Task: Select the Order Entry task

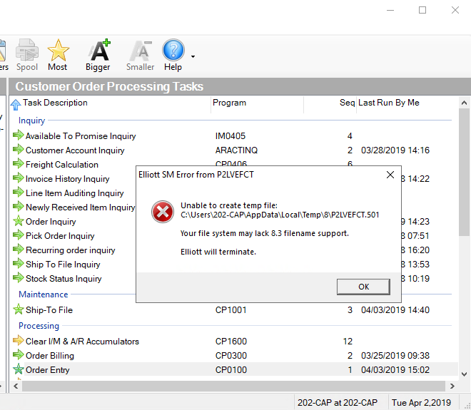Action: 48,370
